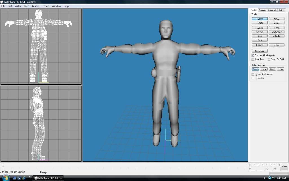Click the animation timeline slider handle
Image resolution: width=289 pixels, height=181 pixels.
3,165
